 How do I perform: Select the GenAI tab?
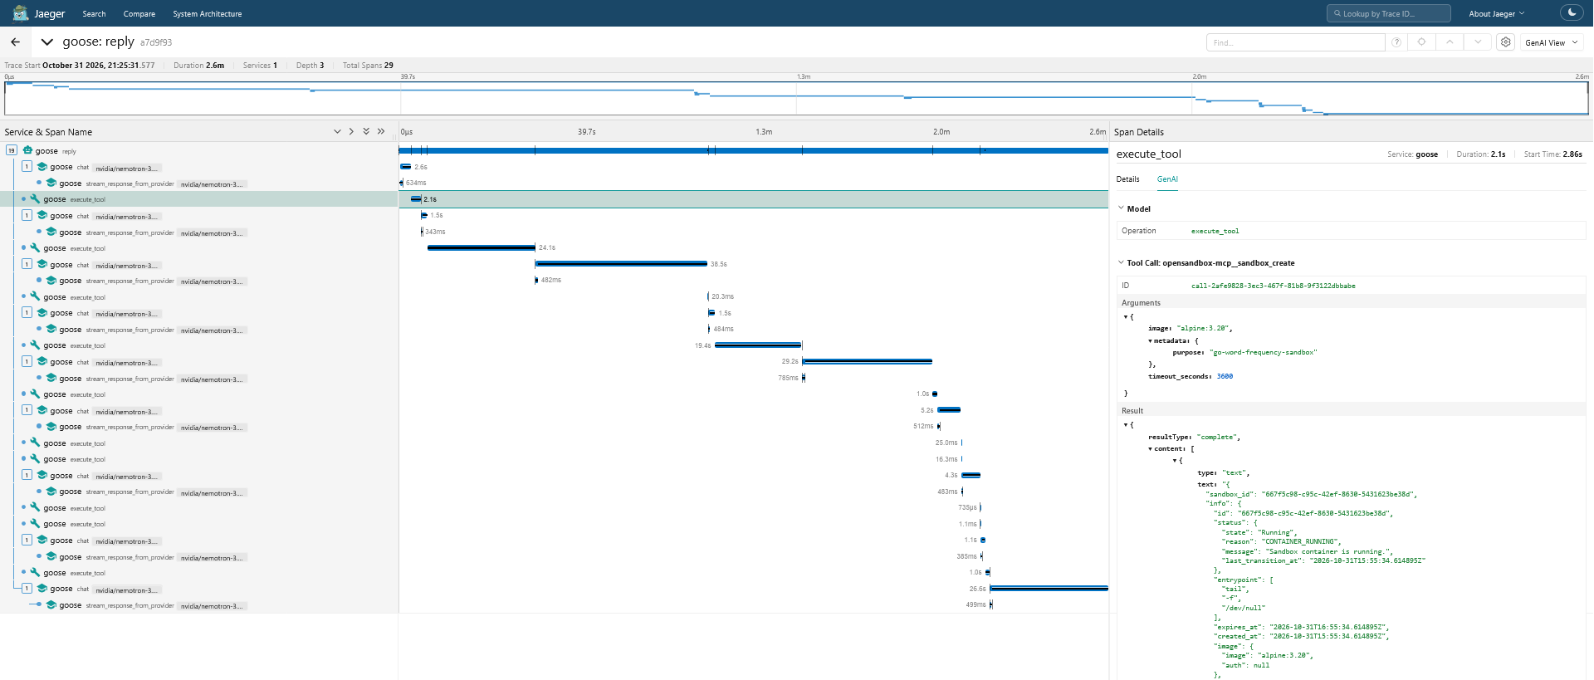pos(1167,179)
